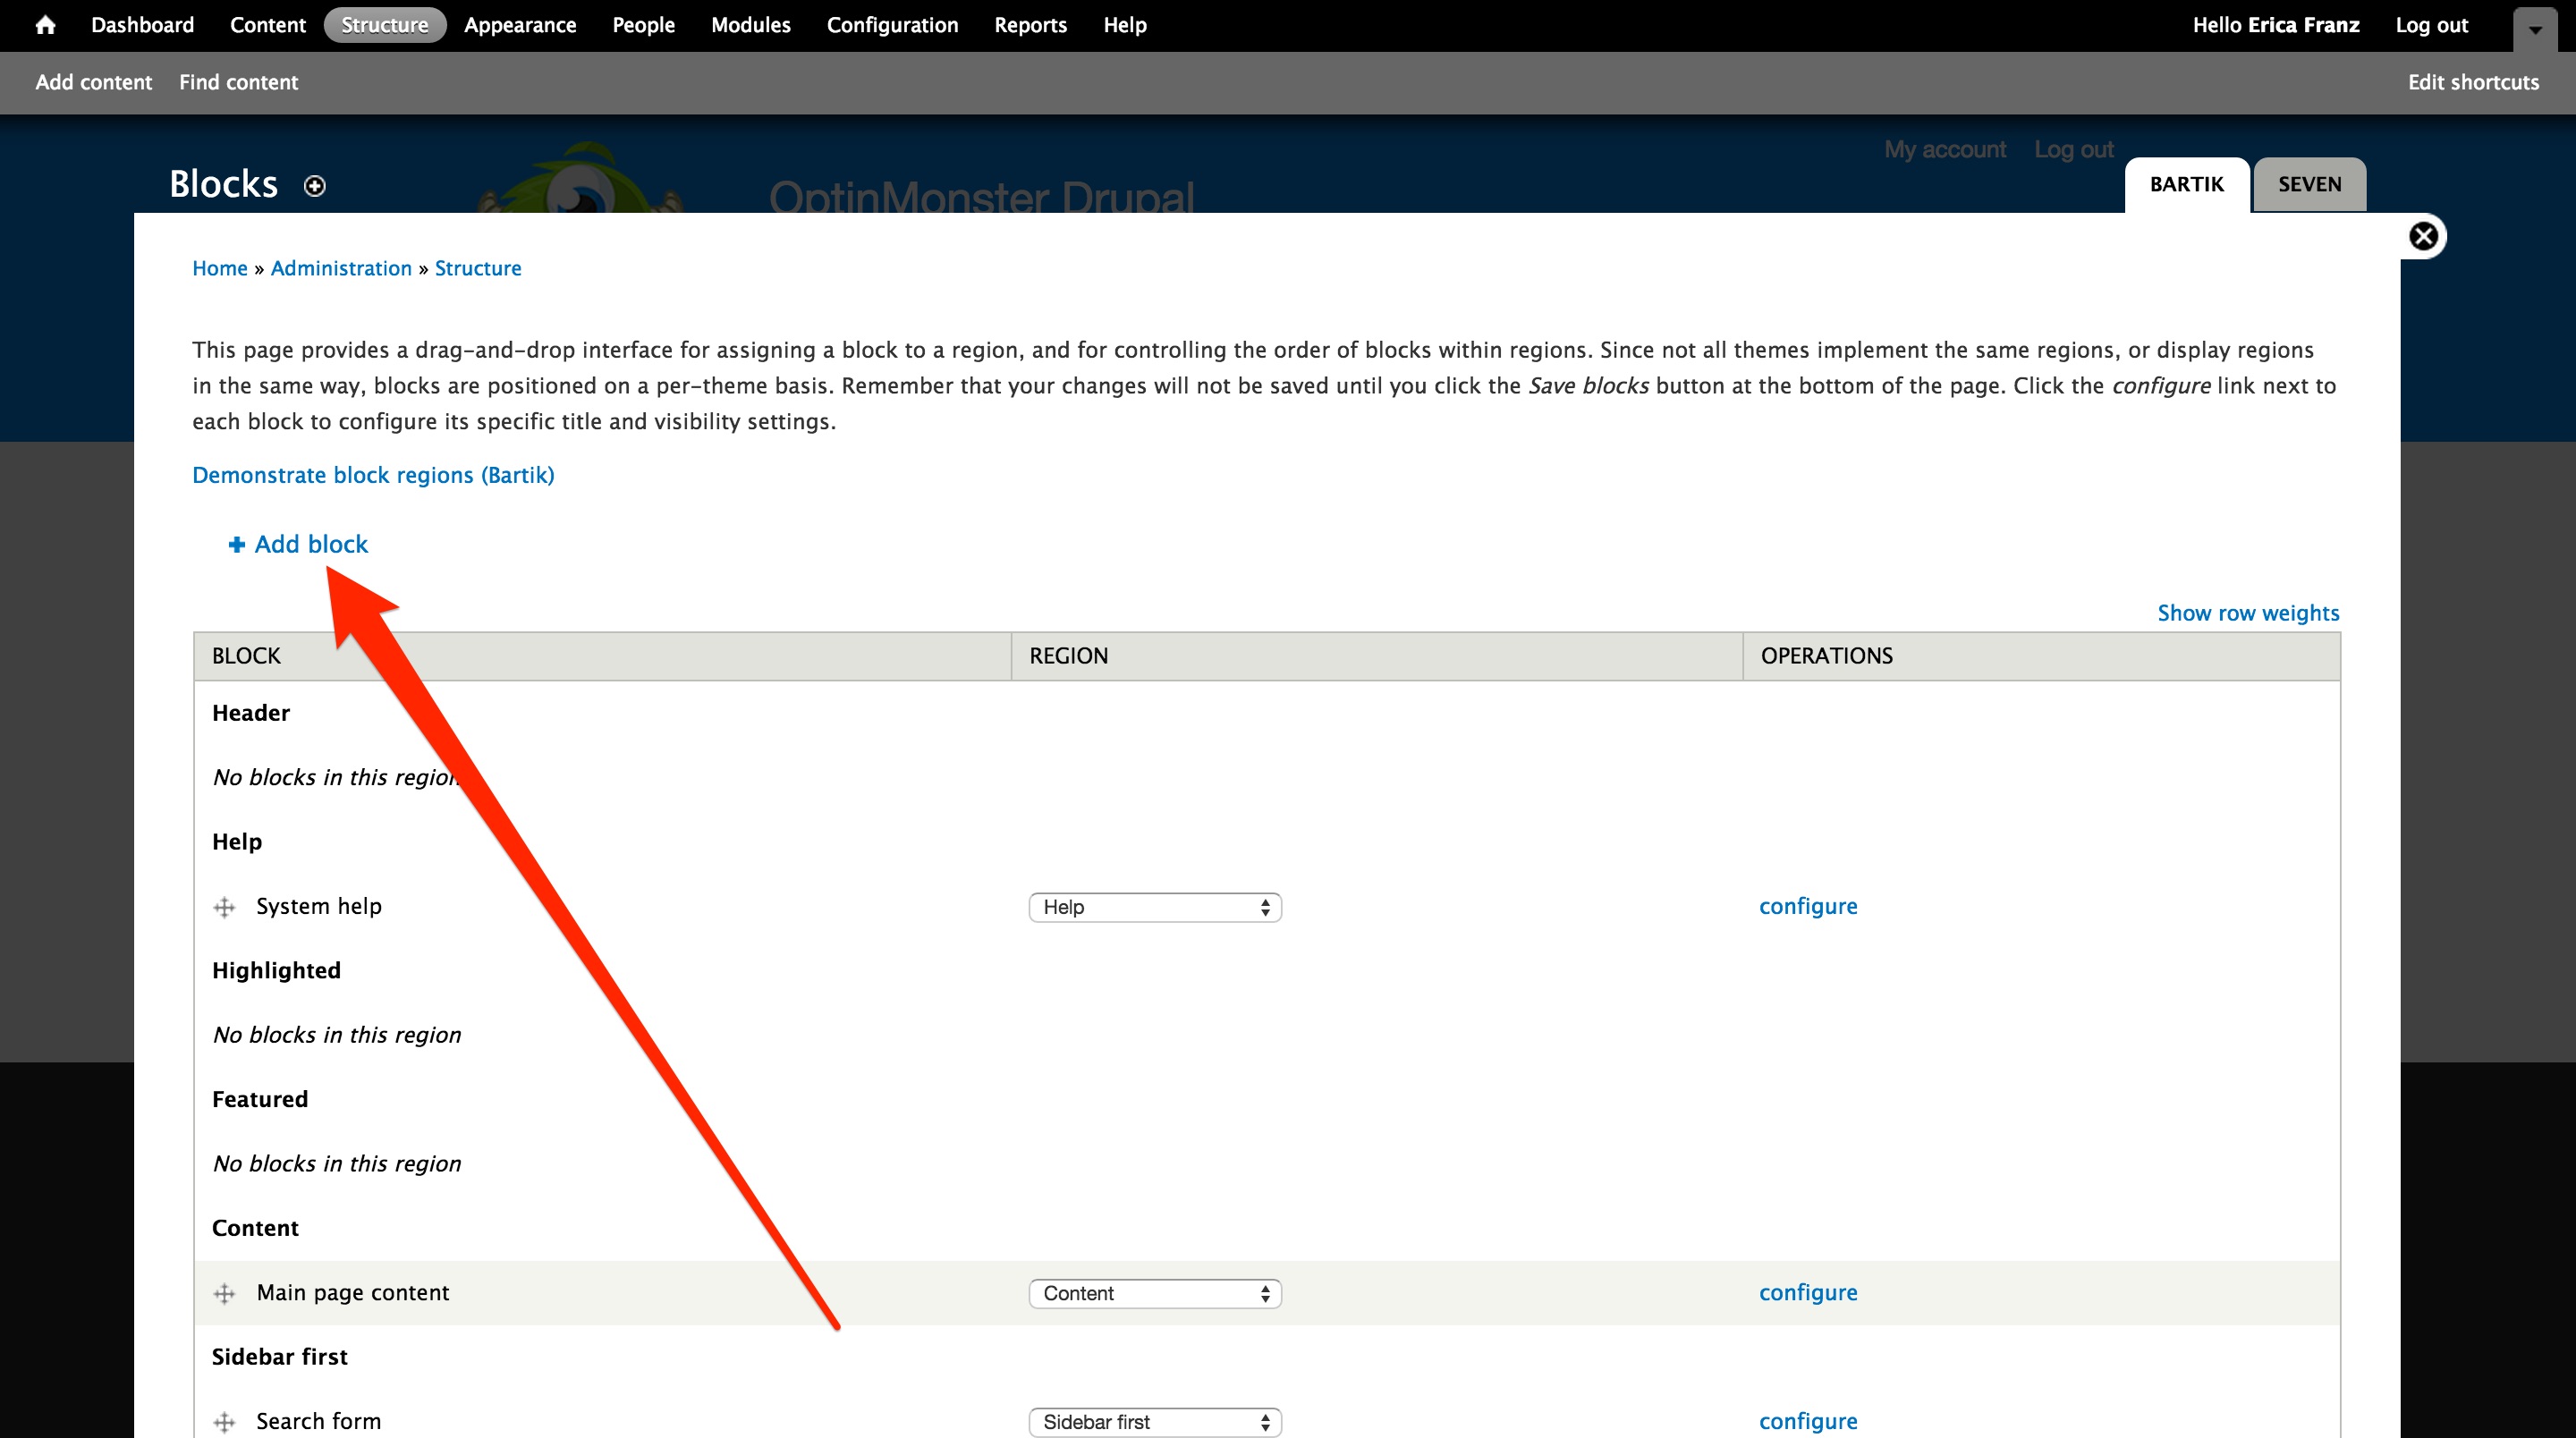Screen dimensions: 2576x1438
Task: Click the home icon in admin toolbar
Action: 45,25
